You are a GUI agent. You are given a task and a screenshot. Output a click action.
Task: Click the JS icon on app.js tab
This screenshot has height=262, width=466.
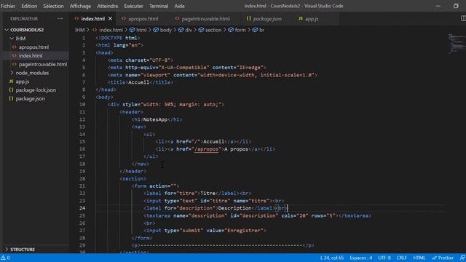click(301, 18)
